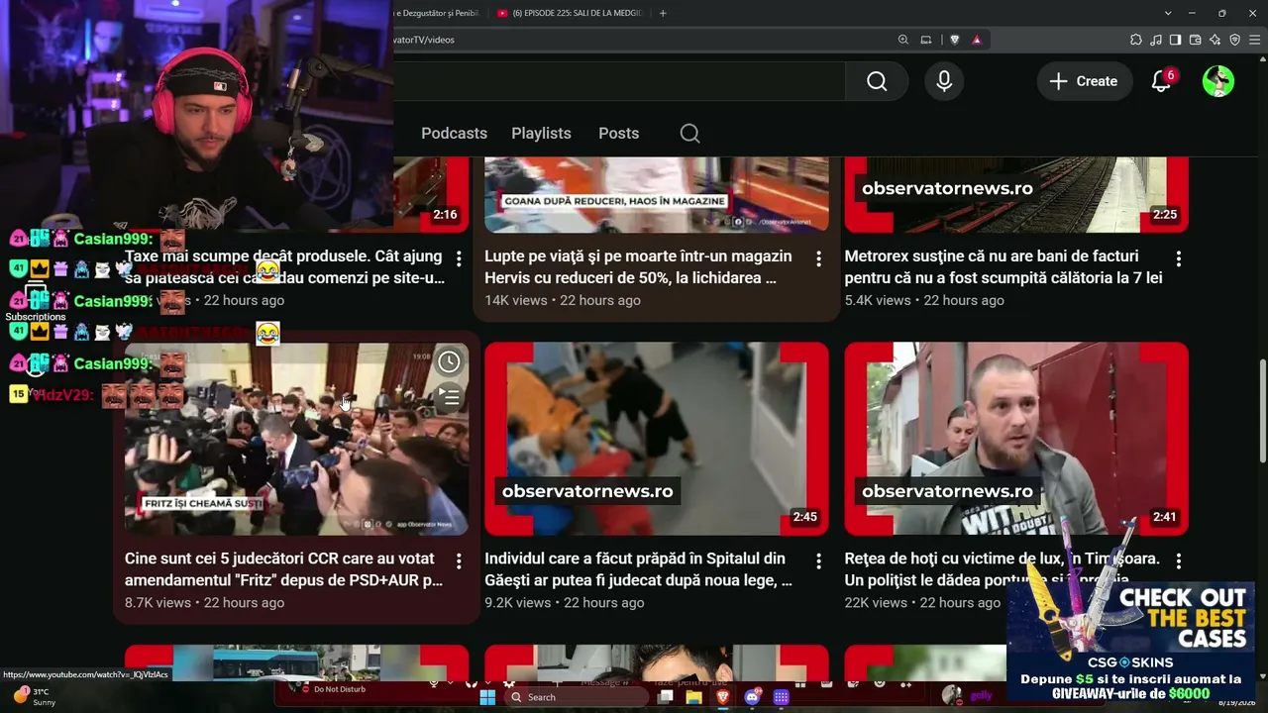Viewport: 1268px width, 713px height.
Task: Click the YouTube search magnifier button
Action: click(x=877, y=81)
